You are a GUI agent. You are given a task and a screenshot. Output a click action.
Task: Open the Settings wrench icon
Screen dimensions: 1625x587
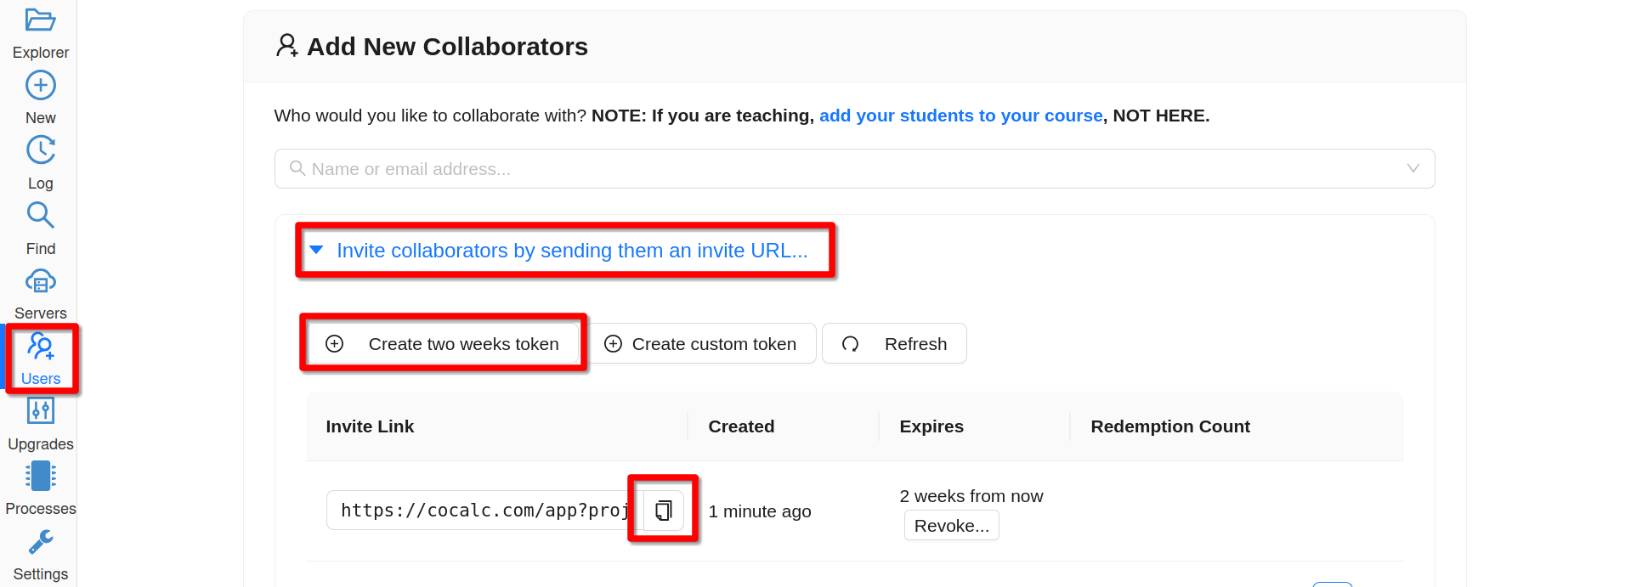(40, 542)
